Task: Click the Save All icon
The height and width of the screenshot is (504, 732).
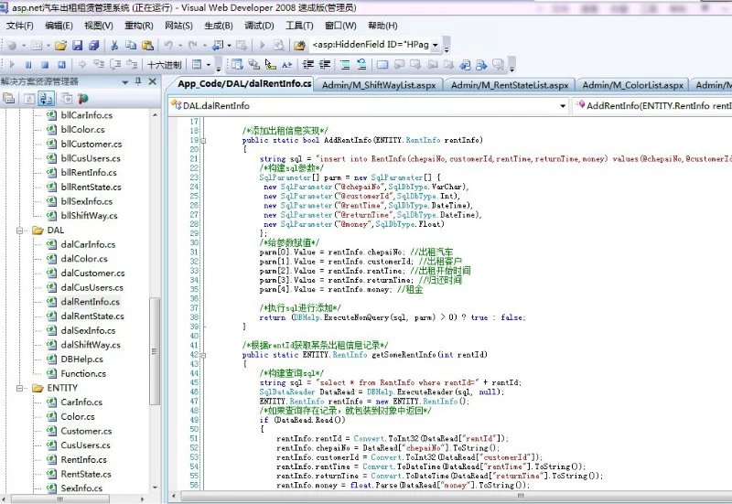Action: (x=94, y=45)
